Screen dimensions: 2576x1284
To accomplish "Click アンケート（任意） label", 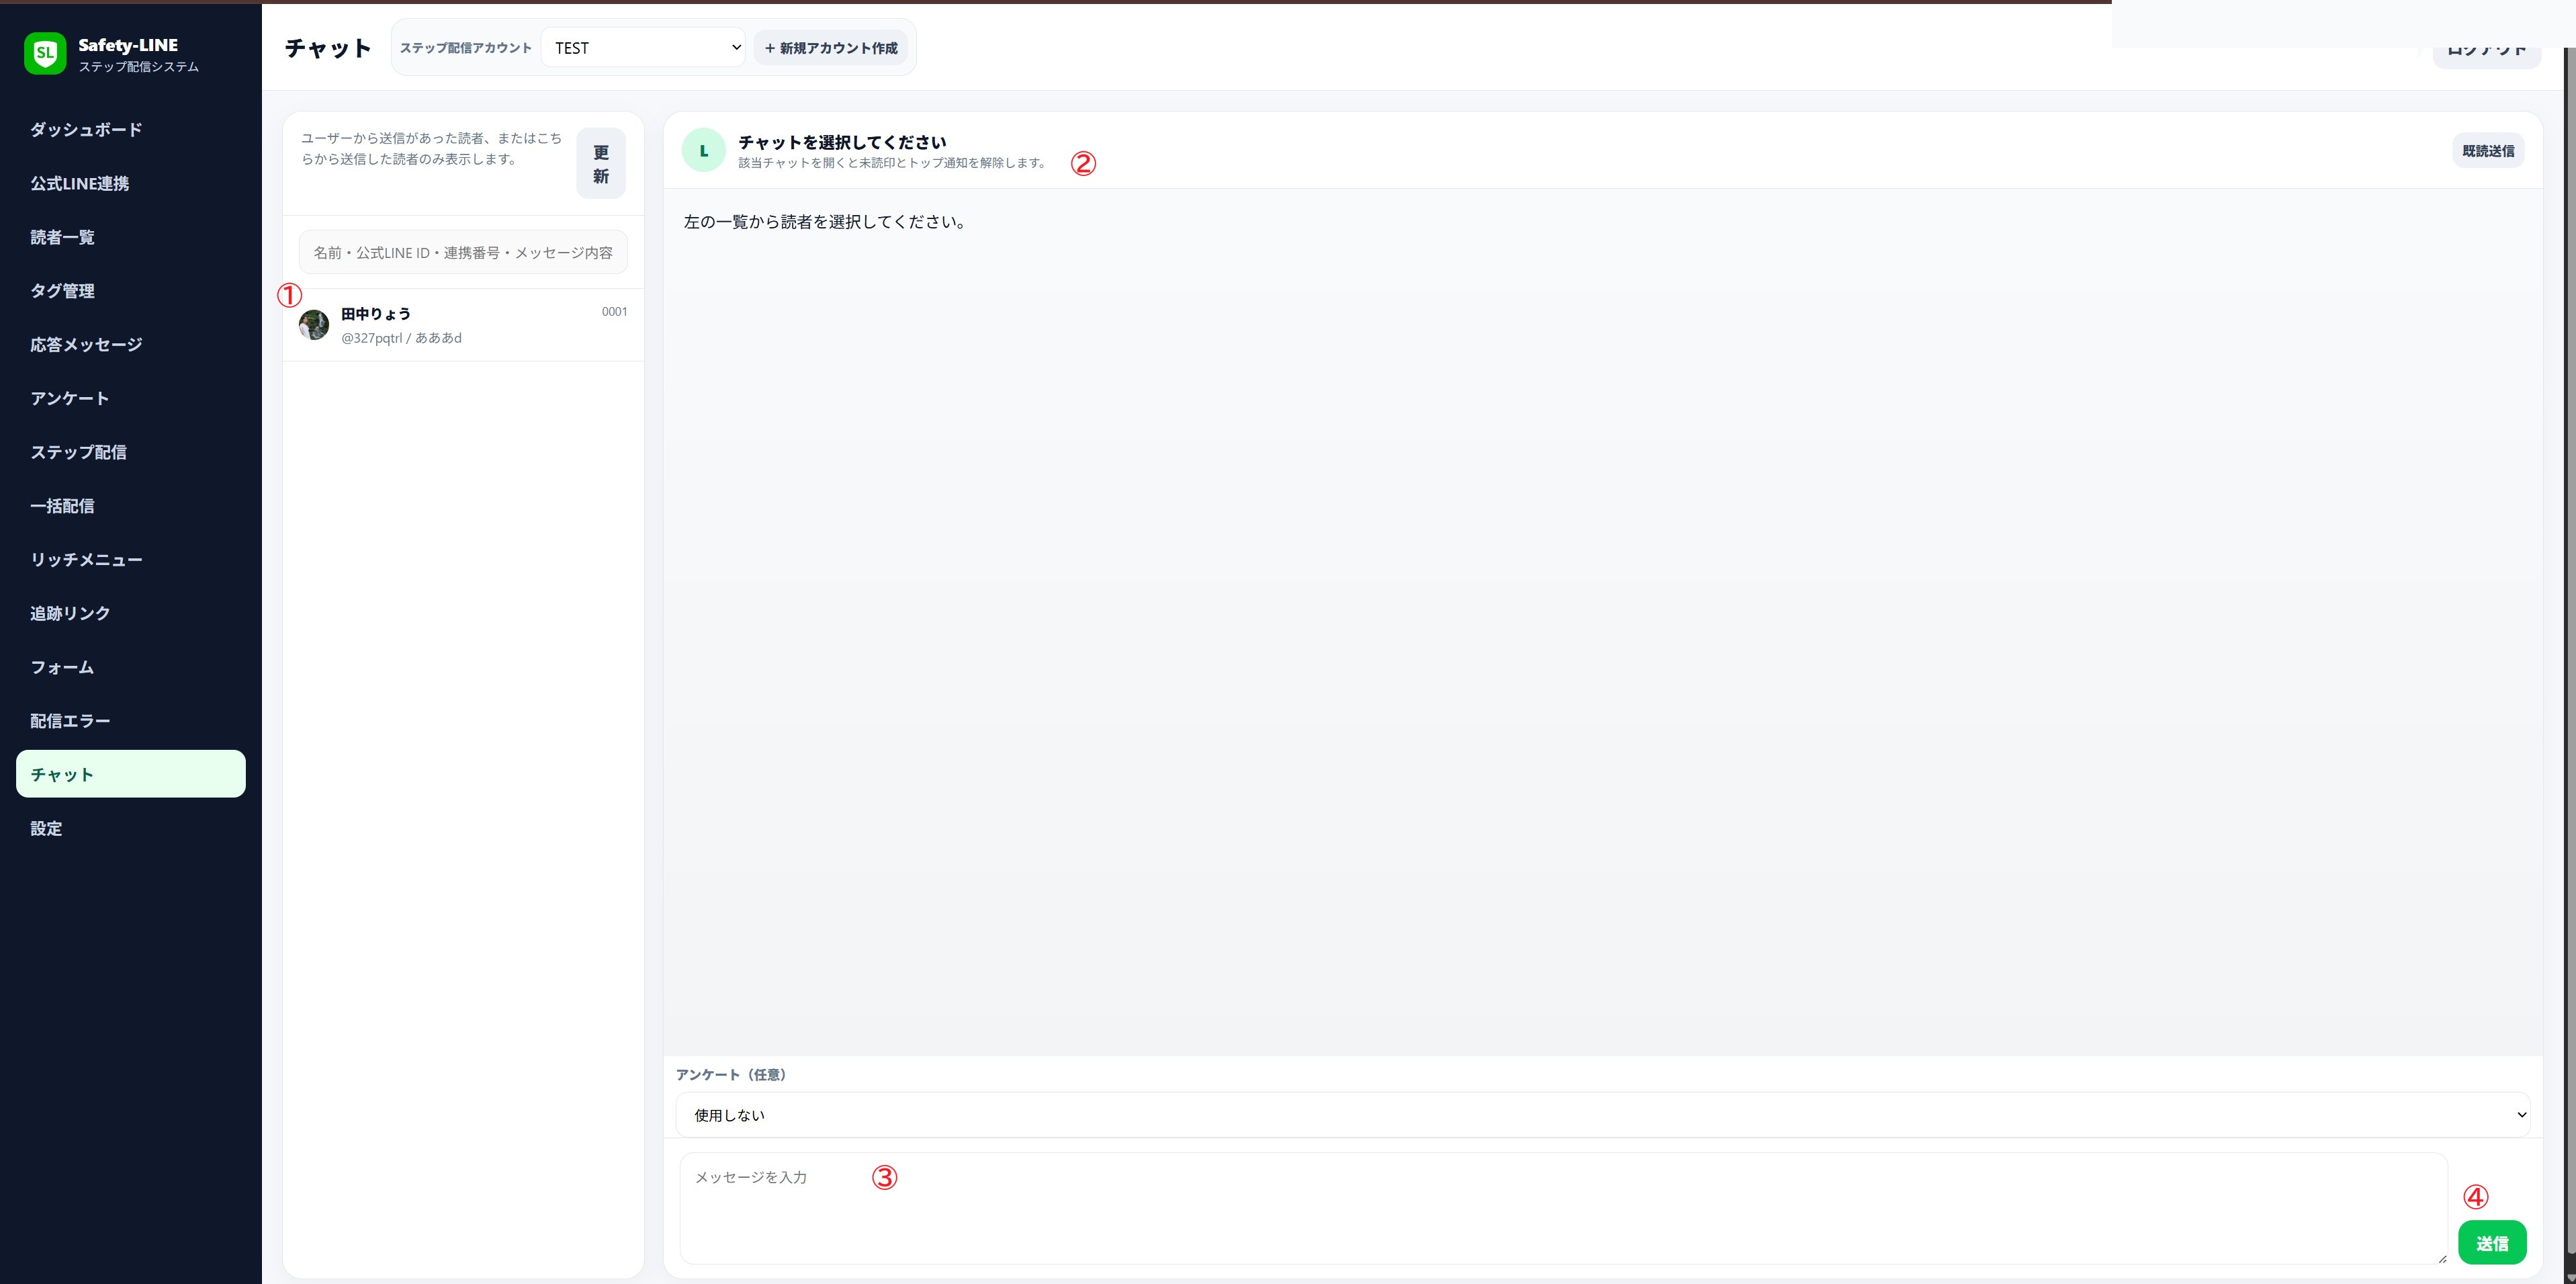I will [733, 1075].
